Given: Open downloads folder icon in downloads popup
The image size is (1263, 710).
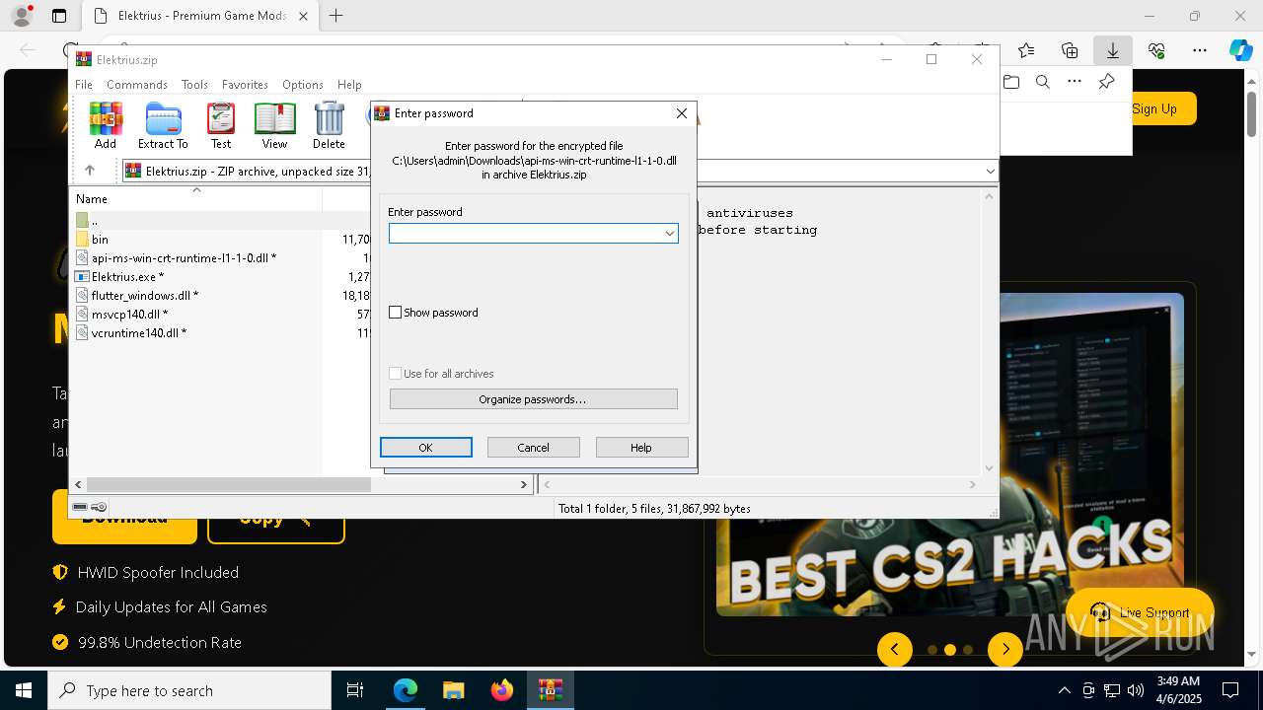Looking at the screenshot, I should (x=1011, y=82).
